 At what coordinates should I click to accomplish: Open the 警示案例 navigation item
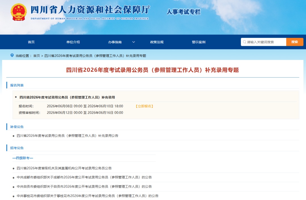point(198,42)
